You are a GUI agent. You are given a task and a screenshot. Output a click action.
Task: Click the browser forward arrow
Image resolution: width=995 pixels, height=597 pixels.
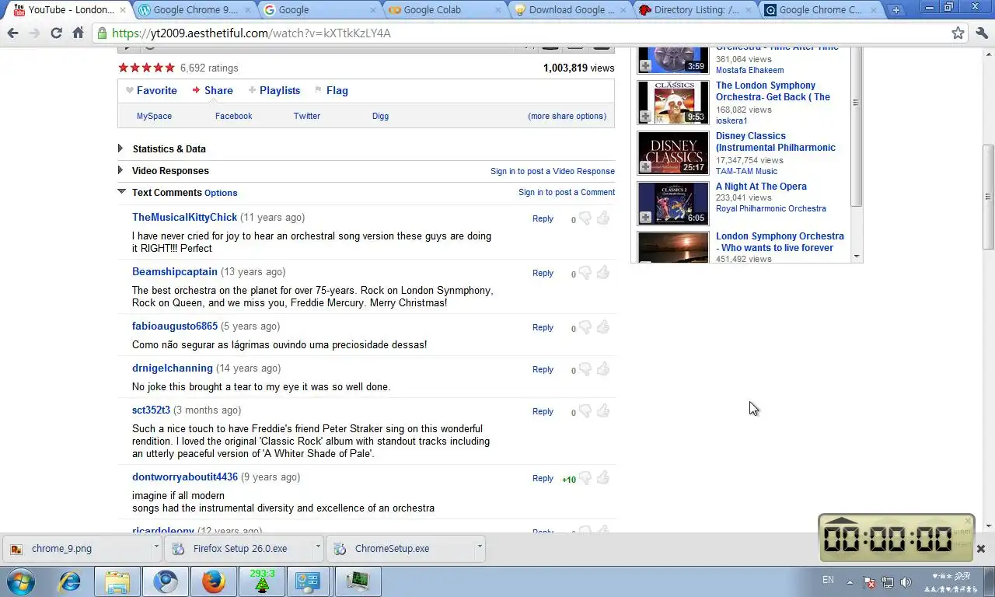click(34, 33)
